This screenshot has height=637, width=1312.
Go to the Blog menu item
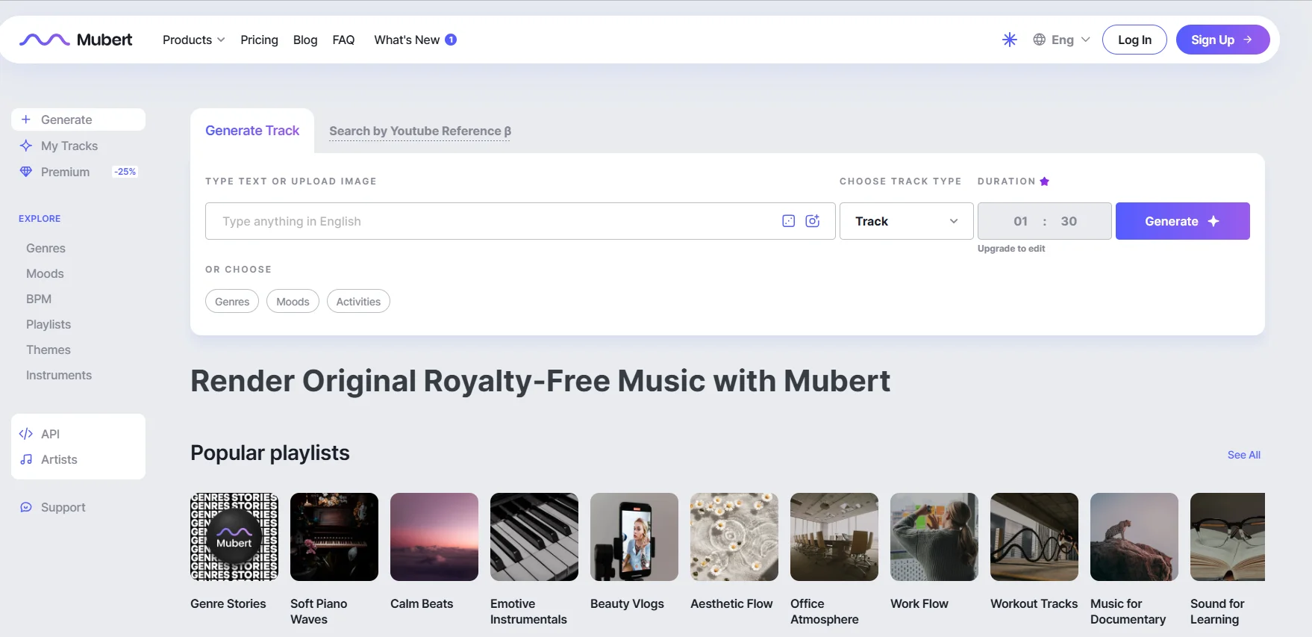point(305,40)
